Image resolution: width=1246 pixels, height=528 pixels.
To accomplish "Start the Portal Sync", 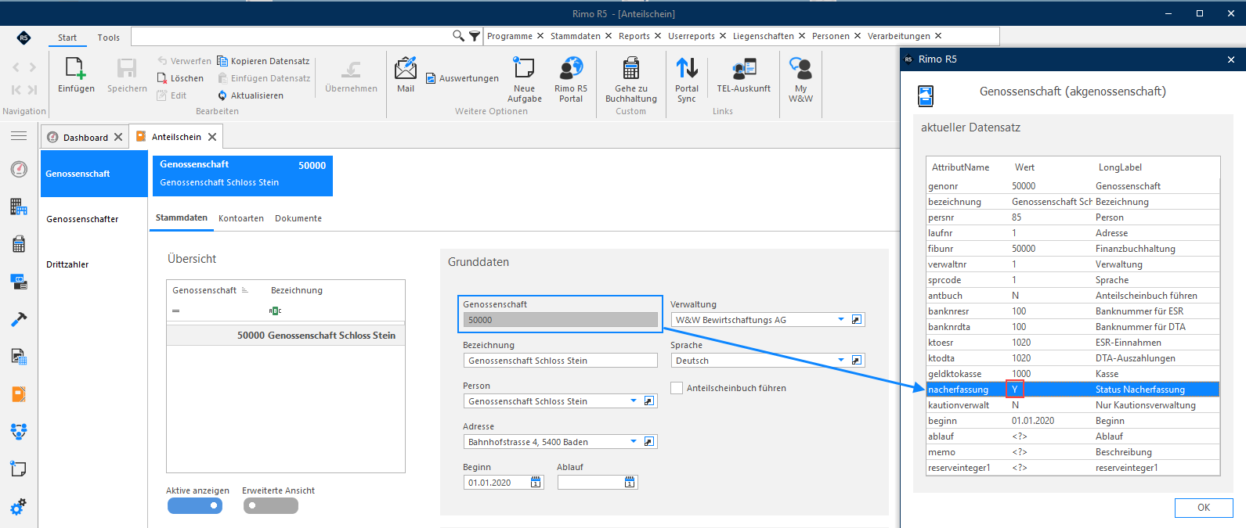I will tap(687, 79).
